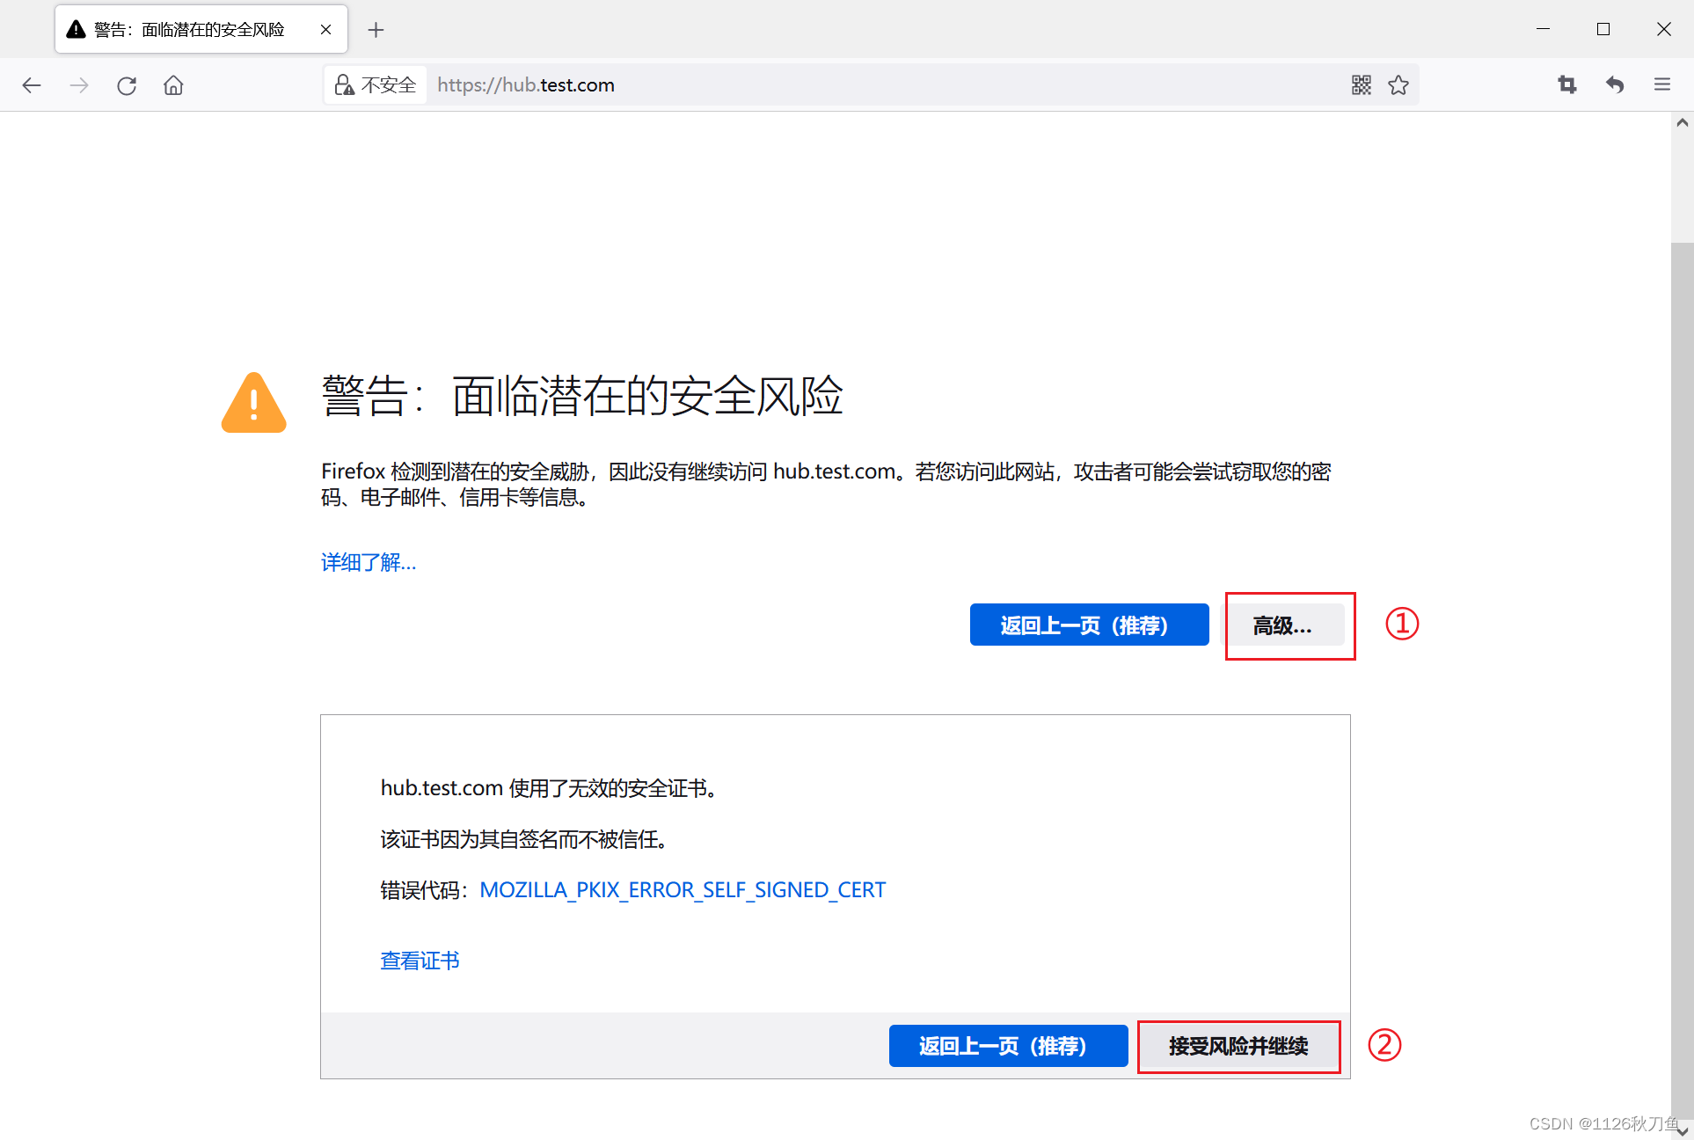Bookmark this page with star icon
Screen dimensions: 1694x1140
pos(1398,85)
